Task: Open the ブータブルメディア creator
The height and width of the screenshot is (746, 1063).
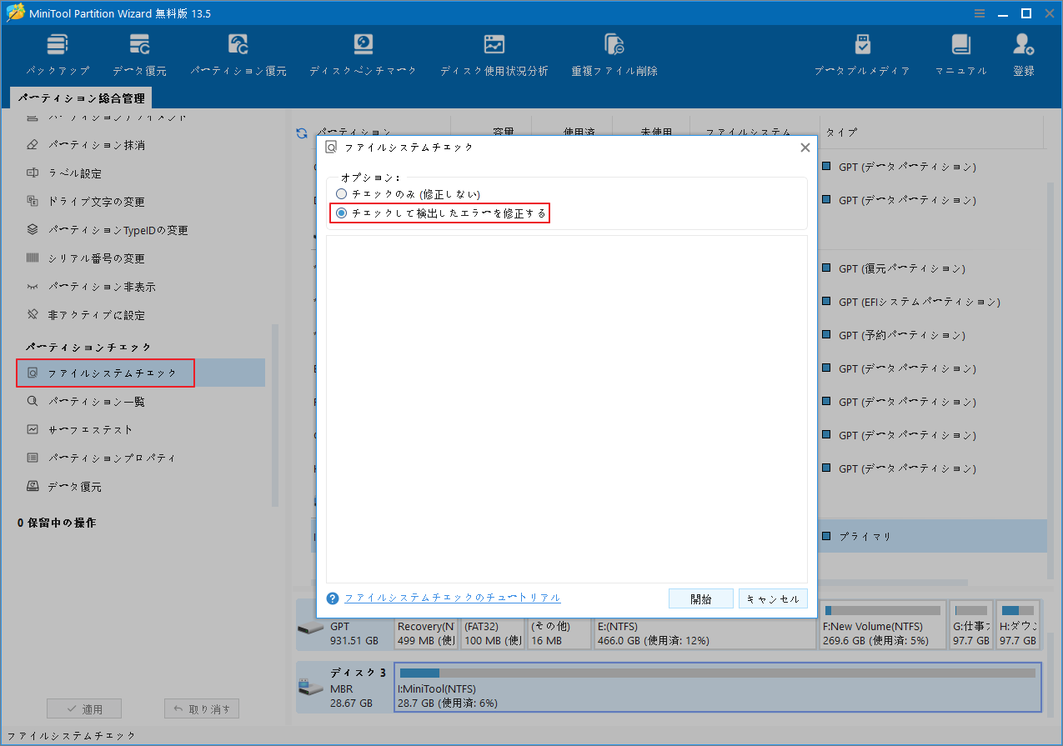Action: 862,52
